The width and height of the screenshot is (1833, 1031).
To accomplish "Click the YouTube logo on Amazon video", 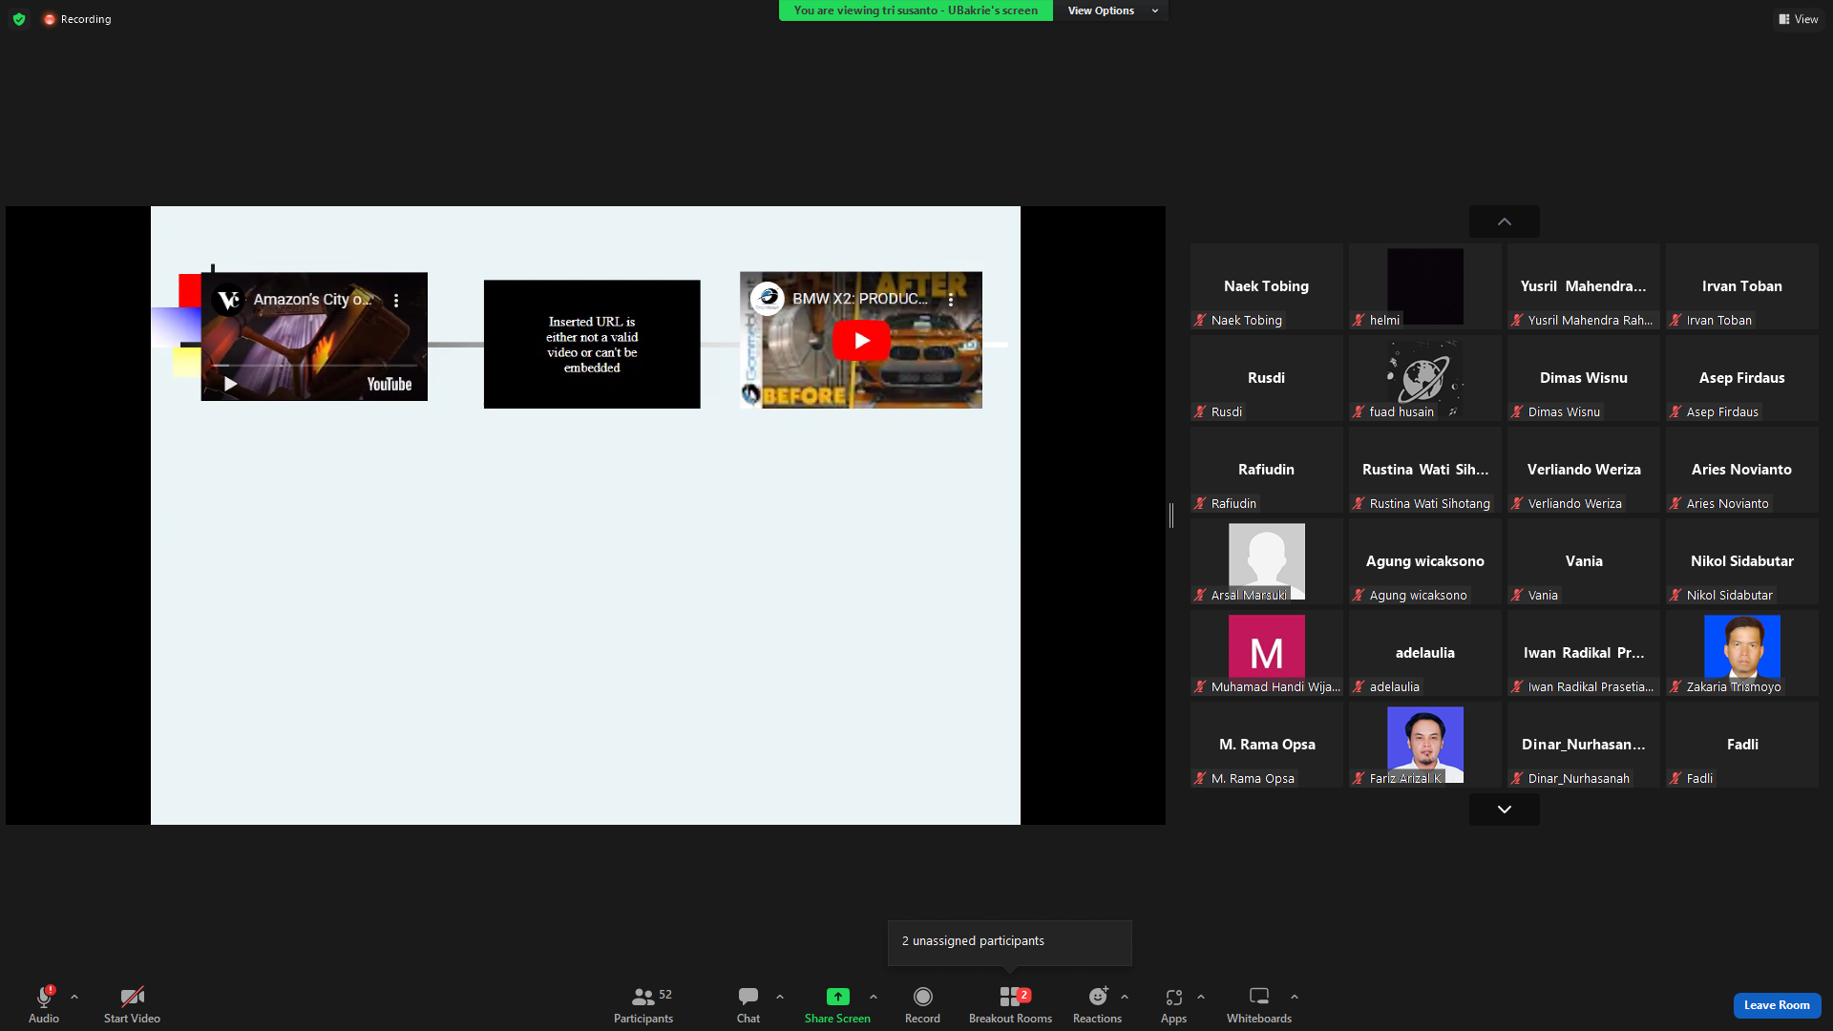I will click(390, 384).
